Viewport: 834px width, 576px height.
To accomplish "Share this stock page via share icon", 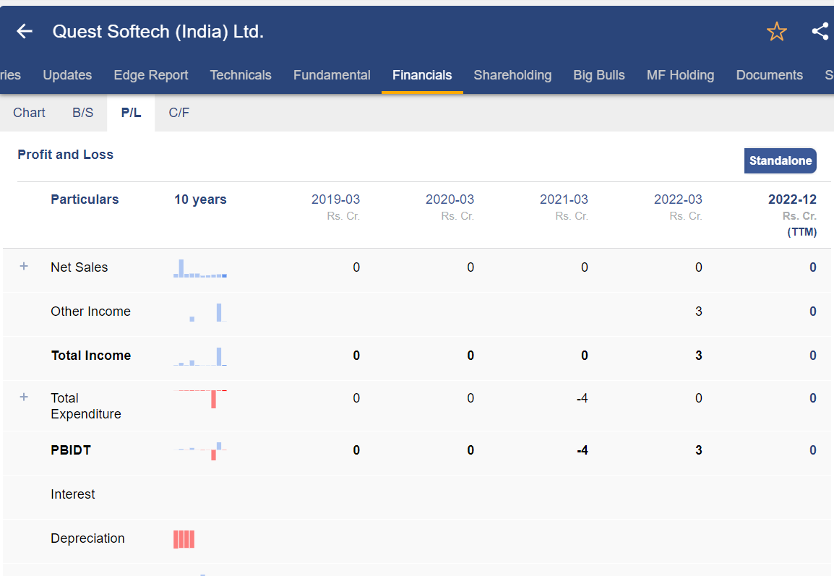I will point(821,31).
